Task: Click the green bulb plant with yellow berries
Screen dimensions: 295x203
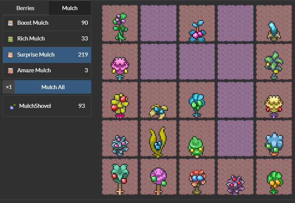Action: (x=196, y=147)
